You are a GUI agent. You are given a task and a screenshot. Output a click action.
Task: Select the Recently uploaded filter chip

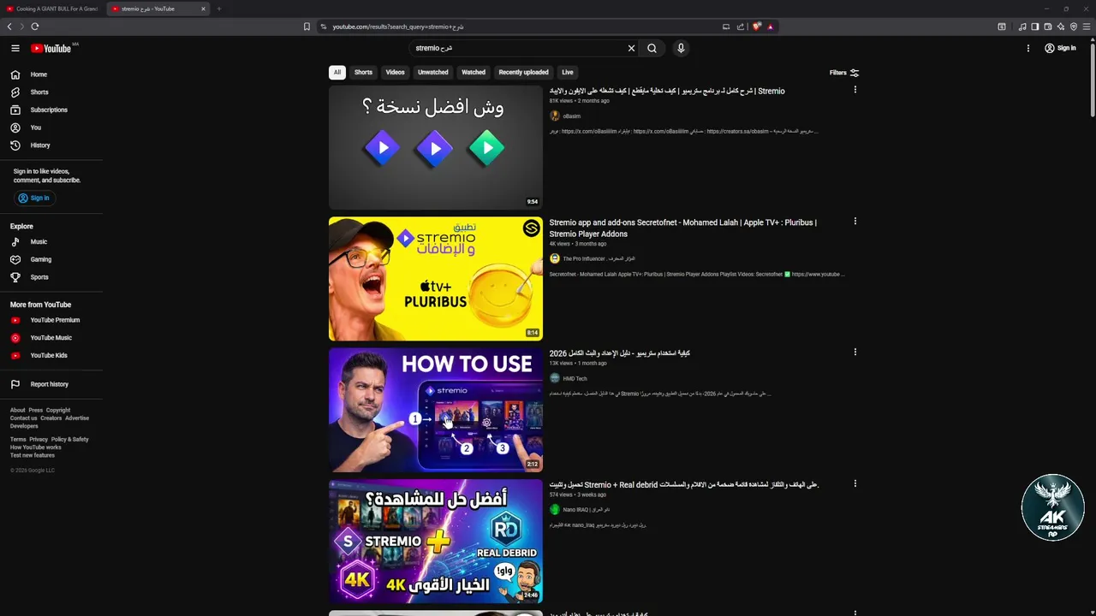pyautogui.click(x=523, y=73)
